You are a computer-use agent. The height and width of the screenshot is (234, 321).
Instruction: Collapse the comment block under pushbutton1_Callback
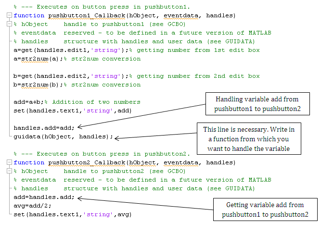pyautogui.click(x=9, y=24)
